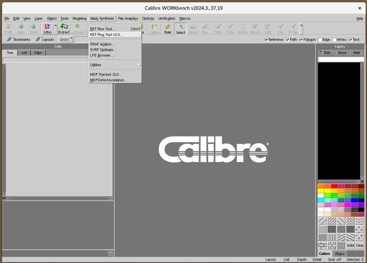
Task: Click the sCProb toolbar icon
Action: point(77,29)
